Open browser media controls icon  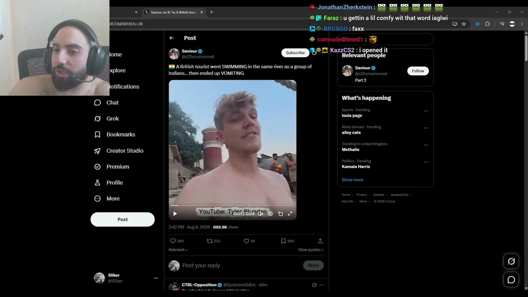[502, 24]
